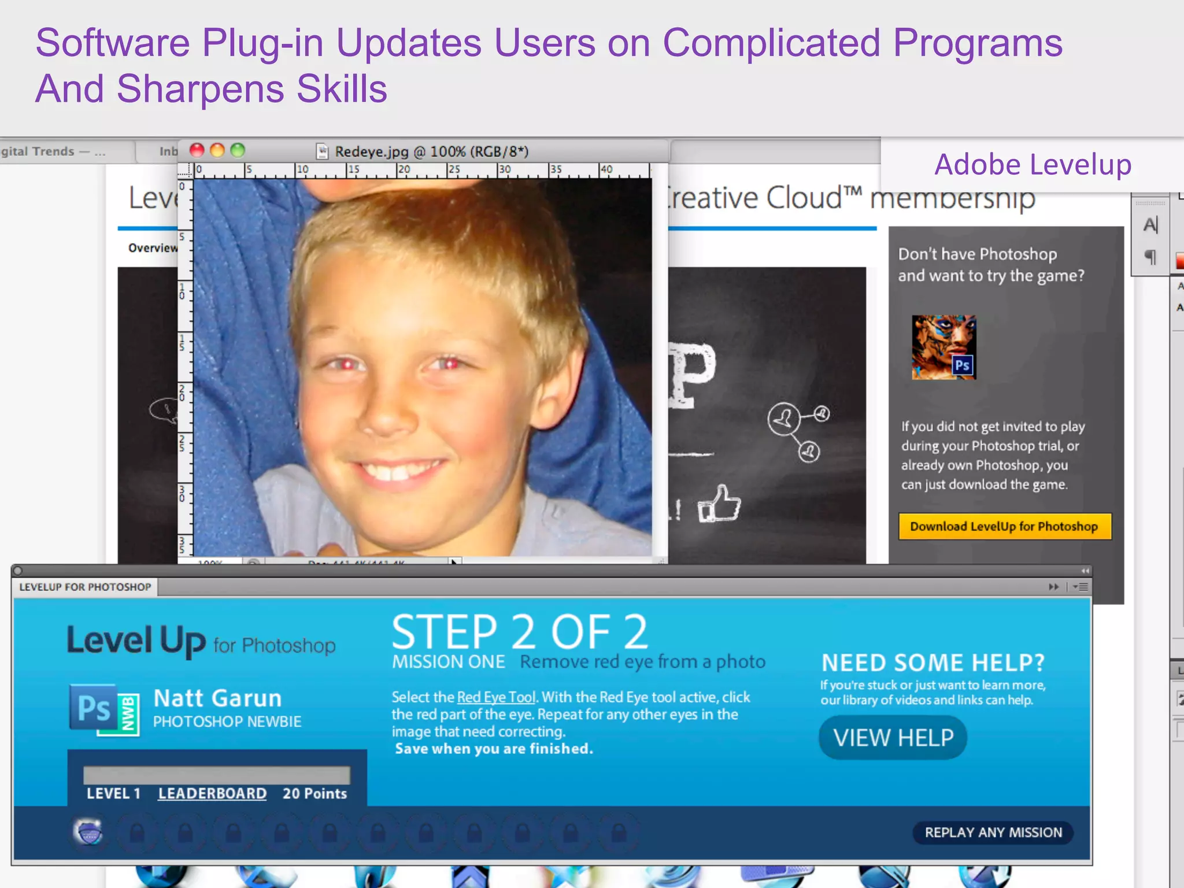Viewport: 1184px width, 888px height.
Task: Click the Redeye.jpg window title bar text
Action: pyautogui.click(x=431, y=151)
